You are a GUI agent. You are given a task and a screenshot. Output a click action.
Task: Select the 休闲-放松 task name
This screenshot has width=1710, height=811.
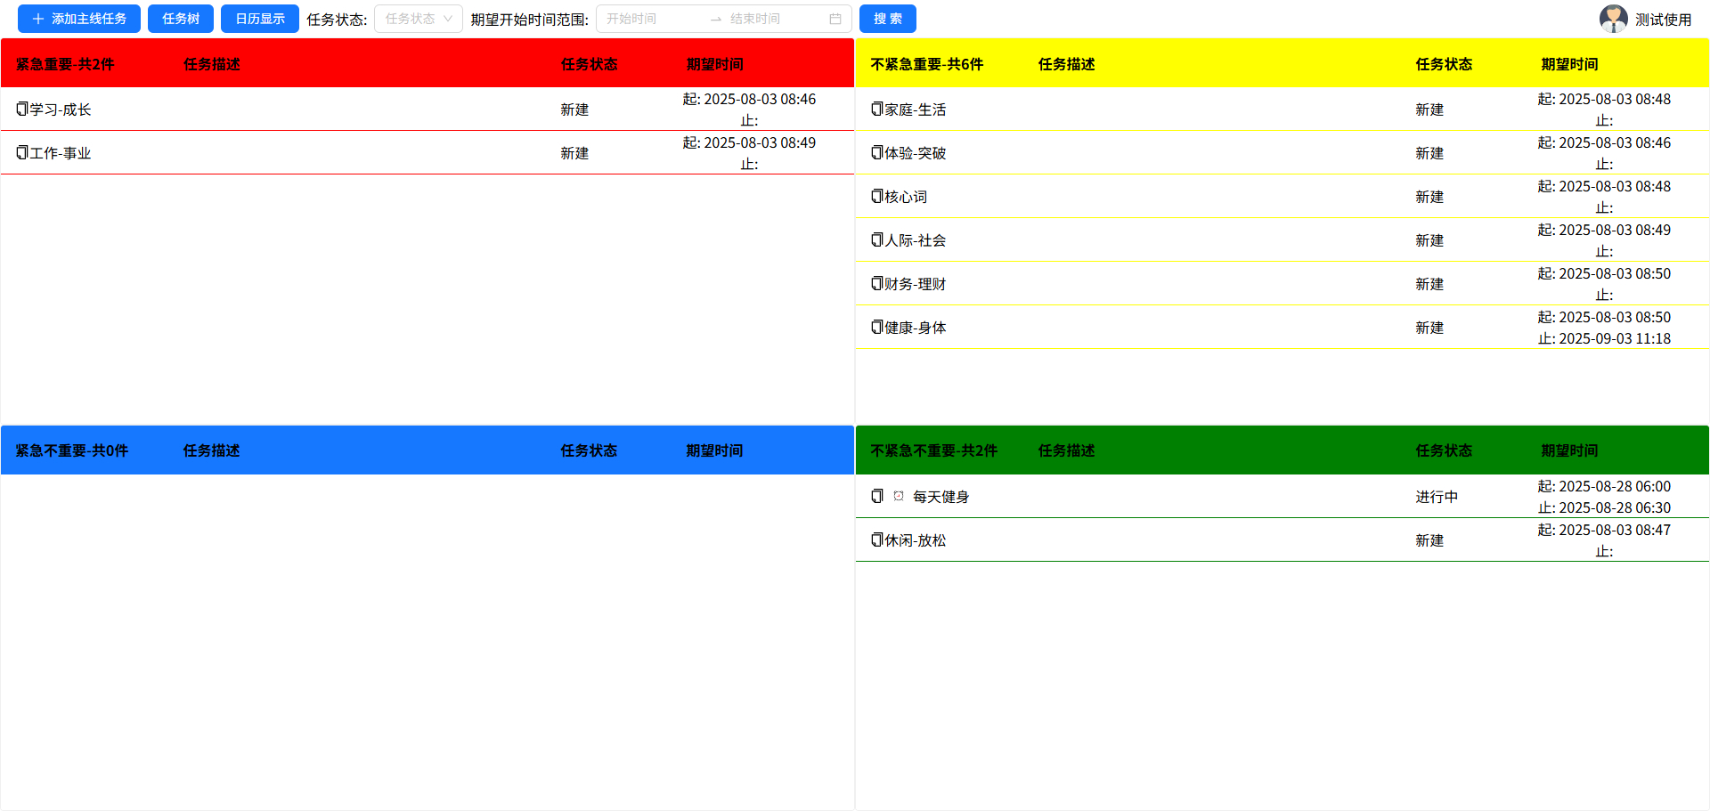click(916, 540)
